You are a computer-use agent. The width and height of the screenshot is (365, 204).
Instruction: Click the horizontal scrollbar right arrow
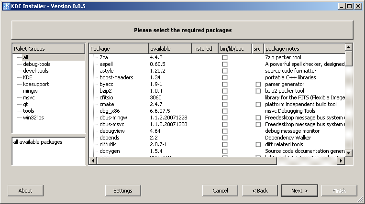pyautogui.click(x=341, y=161)
